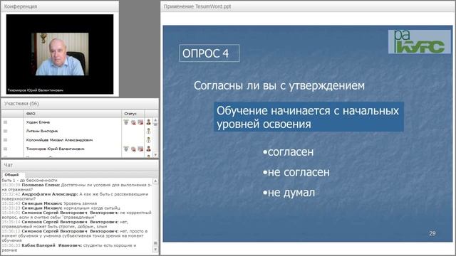Click Симонов 15:34 'не корректный вопрос' message

pyautogui.click(x=77, y=215)
